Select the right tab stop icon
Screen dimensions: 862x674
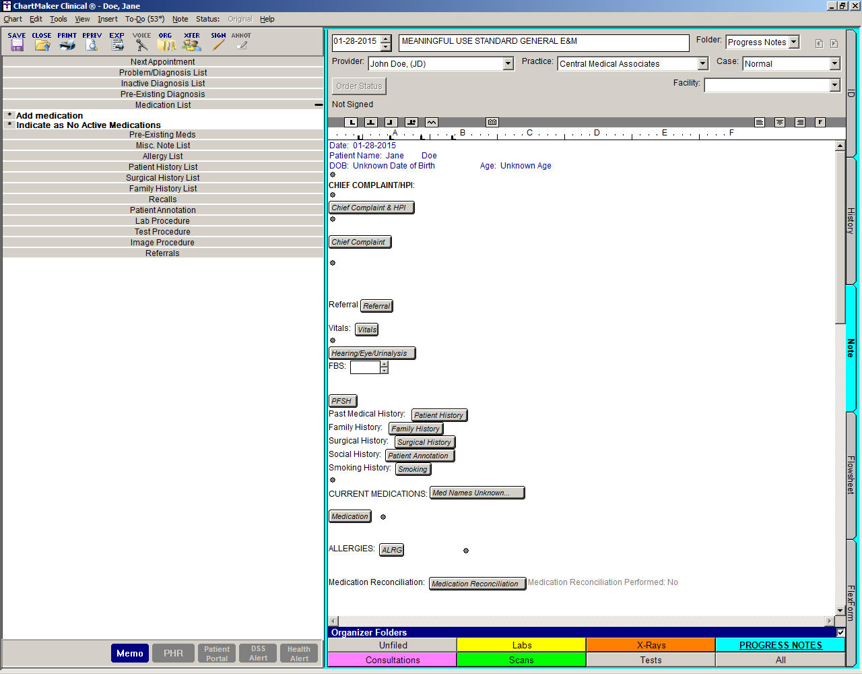pos(391,122)
